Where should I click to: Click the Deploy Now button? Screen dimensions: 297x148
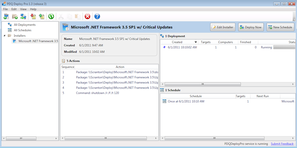pyautogui.click(x=251, y=27)
